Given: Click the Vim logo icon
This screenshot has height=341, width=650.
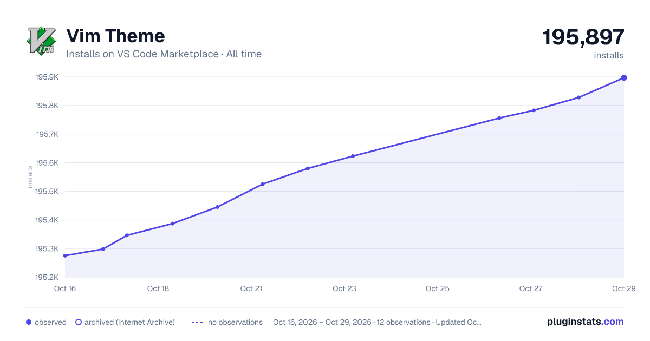Looking at the screenshot, I should click(41, 40).
